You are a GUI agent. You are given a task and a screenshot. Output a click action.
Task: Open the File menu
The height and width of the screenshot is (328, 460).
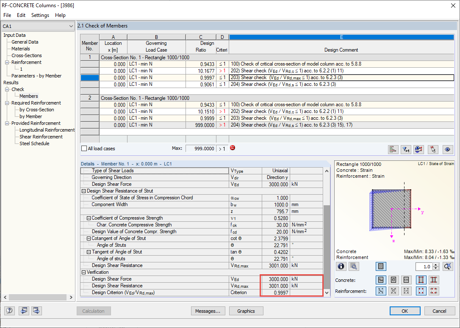(x=7, y=15)
